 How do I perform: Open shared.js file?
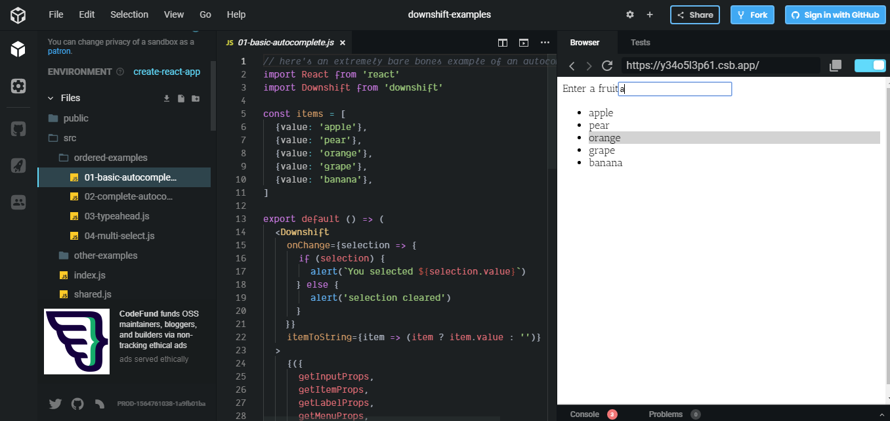click(x=125, y=294)
